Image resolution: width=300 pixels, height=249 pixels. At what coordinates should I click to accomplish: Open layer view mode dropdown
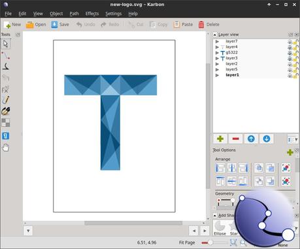pos(293,139)
